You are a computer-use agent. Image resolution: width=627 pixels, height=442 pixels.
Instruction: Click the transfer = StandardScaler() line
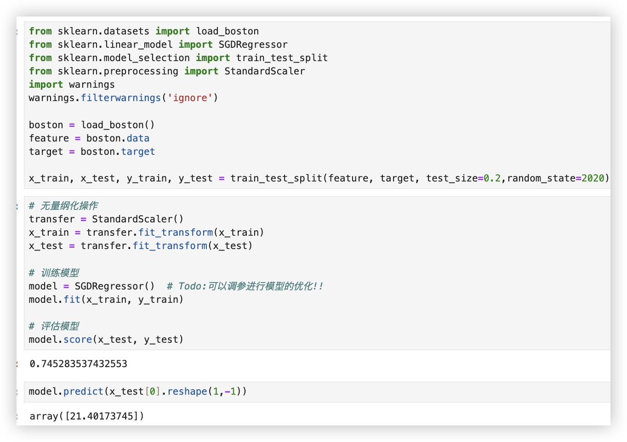pos(106,219)
